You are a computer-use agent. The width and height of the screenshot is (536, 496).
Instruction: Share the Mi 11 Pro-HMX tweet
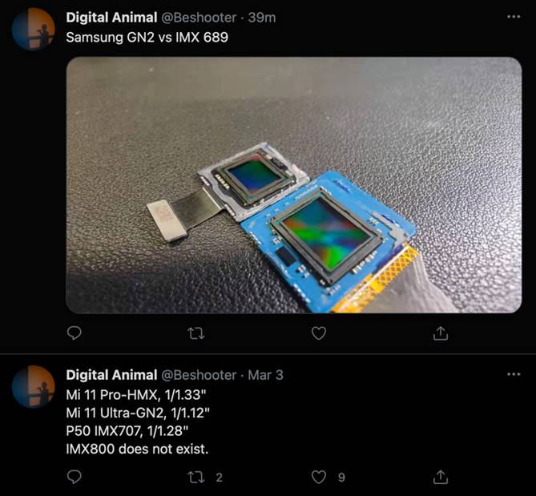click(x=440, y=477)
